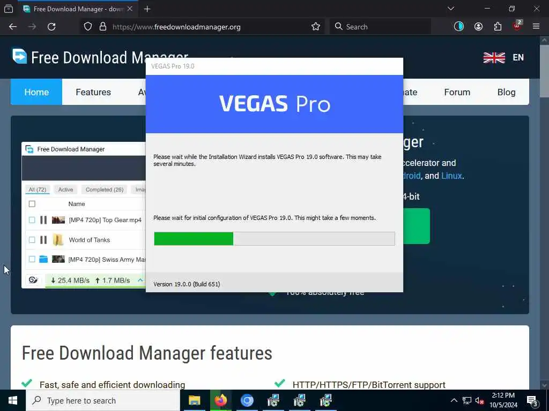Switch to Firefox in the taskbar
The width and height of the screenshot is (549, 411).
[x=220, y=400]
